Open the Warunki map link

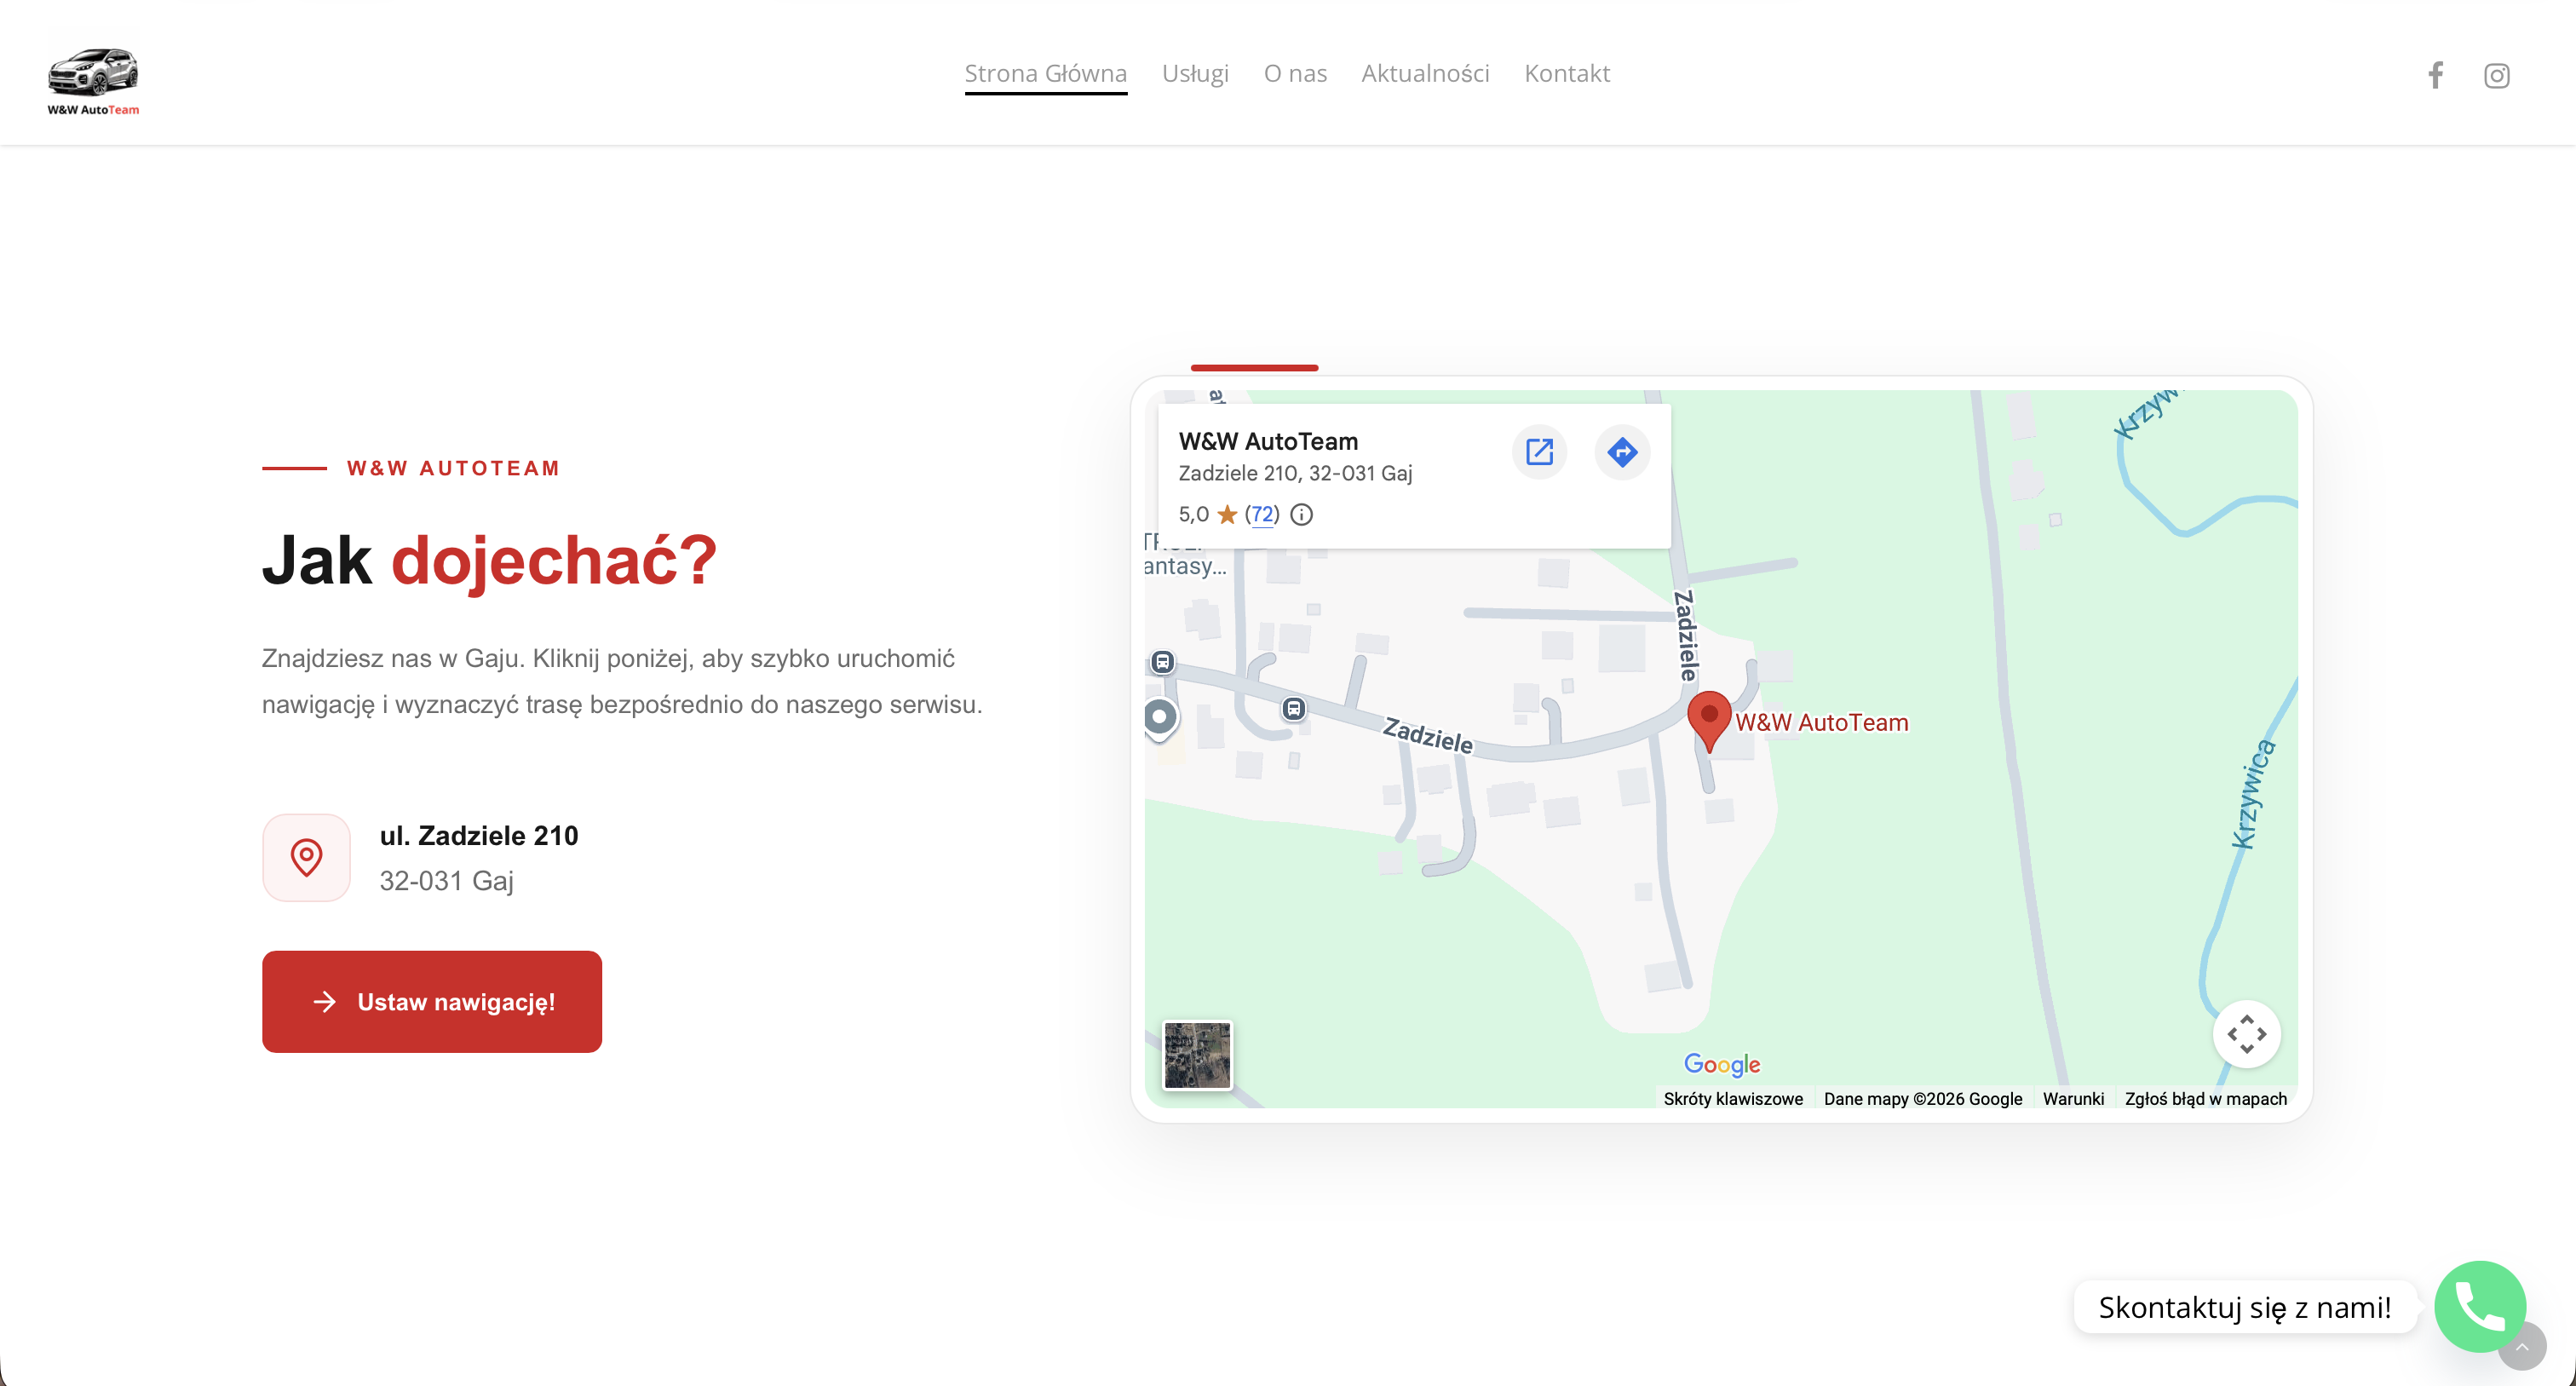pos(2073,1098)
